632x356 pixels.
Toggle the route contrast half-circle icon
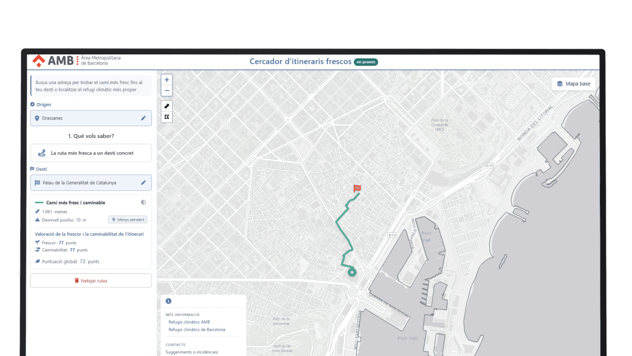click(x=143, y=202)
